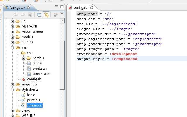Select print.css in stylesheets

tap(33, 100)
